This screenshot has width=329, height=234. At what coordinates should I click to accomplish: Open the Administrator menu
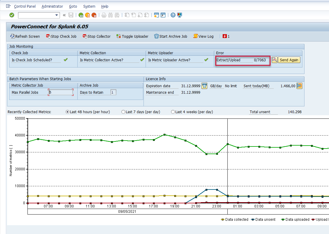[52, 6]
